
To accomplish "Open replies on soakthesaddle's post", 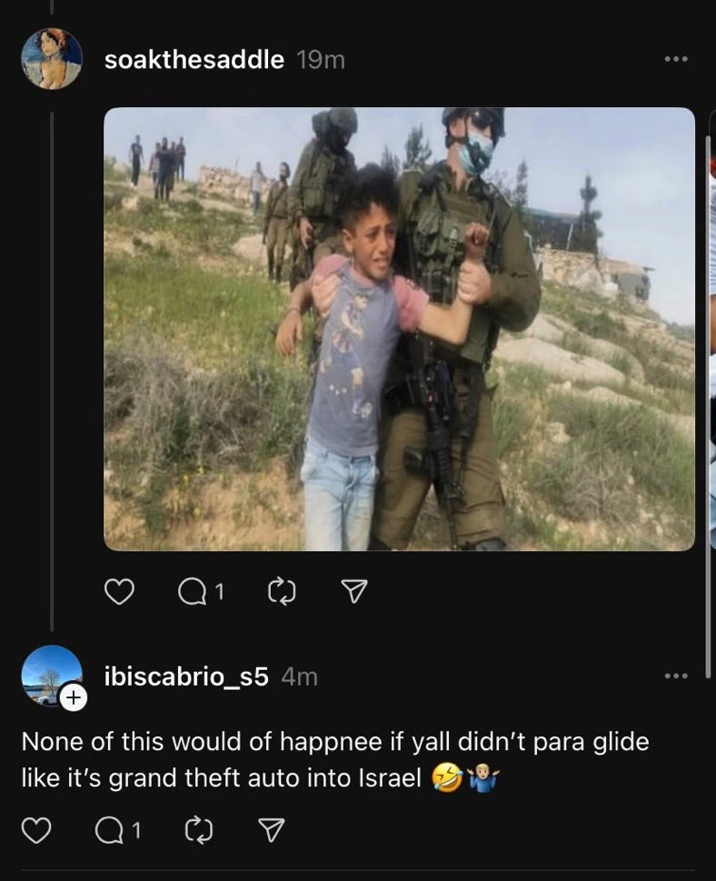I will 201,592.
